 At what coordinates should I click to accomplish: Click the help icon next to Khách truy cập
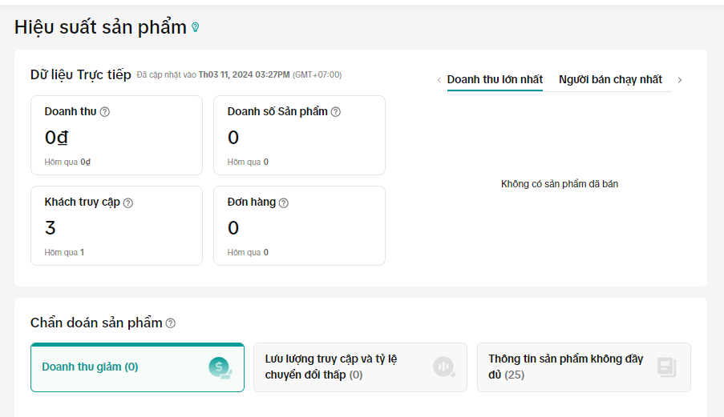(x=128, y=203)
